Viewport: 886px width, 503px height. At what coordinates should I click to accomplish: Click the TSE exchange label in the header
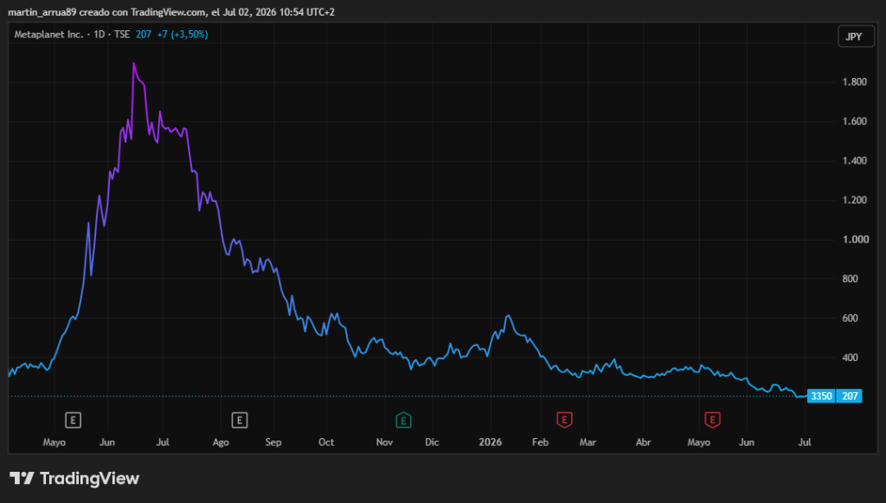pos(122,35)
